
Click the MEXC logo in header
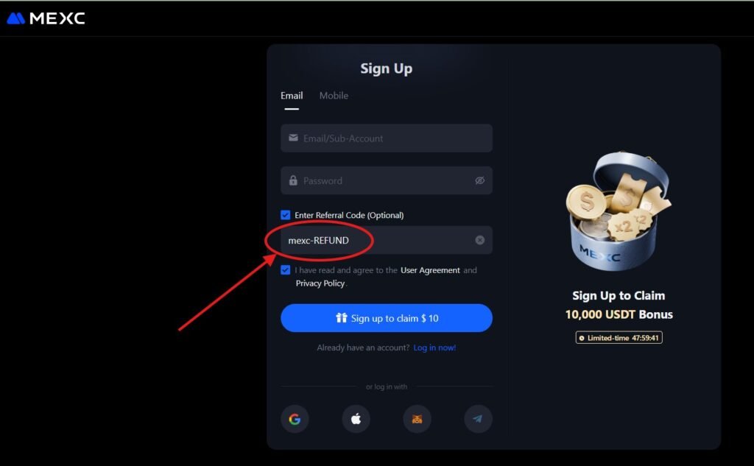[x=46, y=18]
